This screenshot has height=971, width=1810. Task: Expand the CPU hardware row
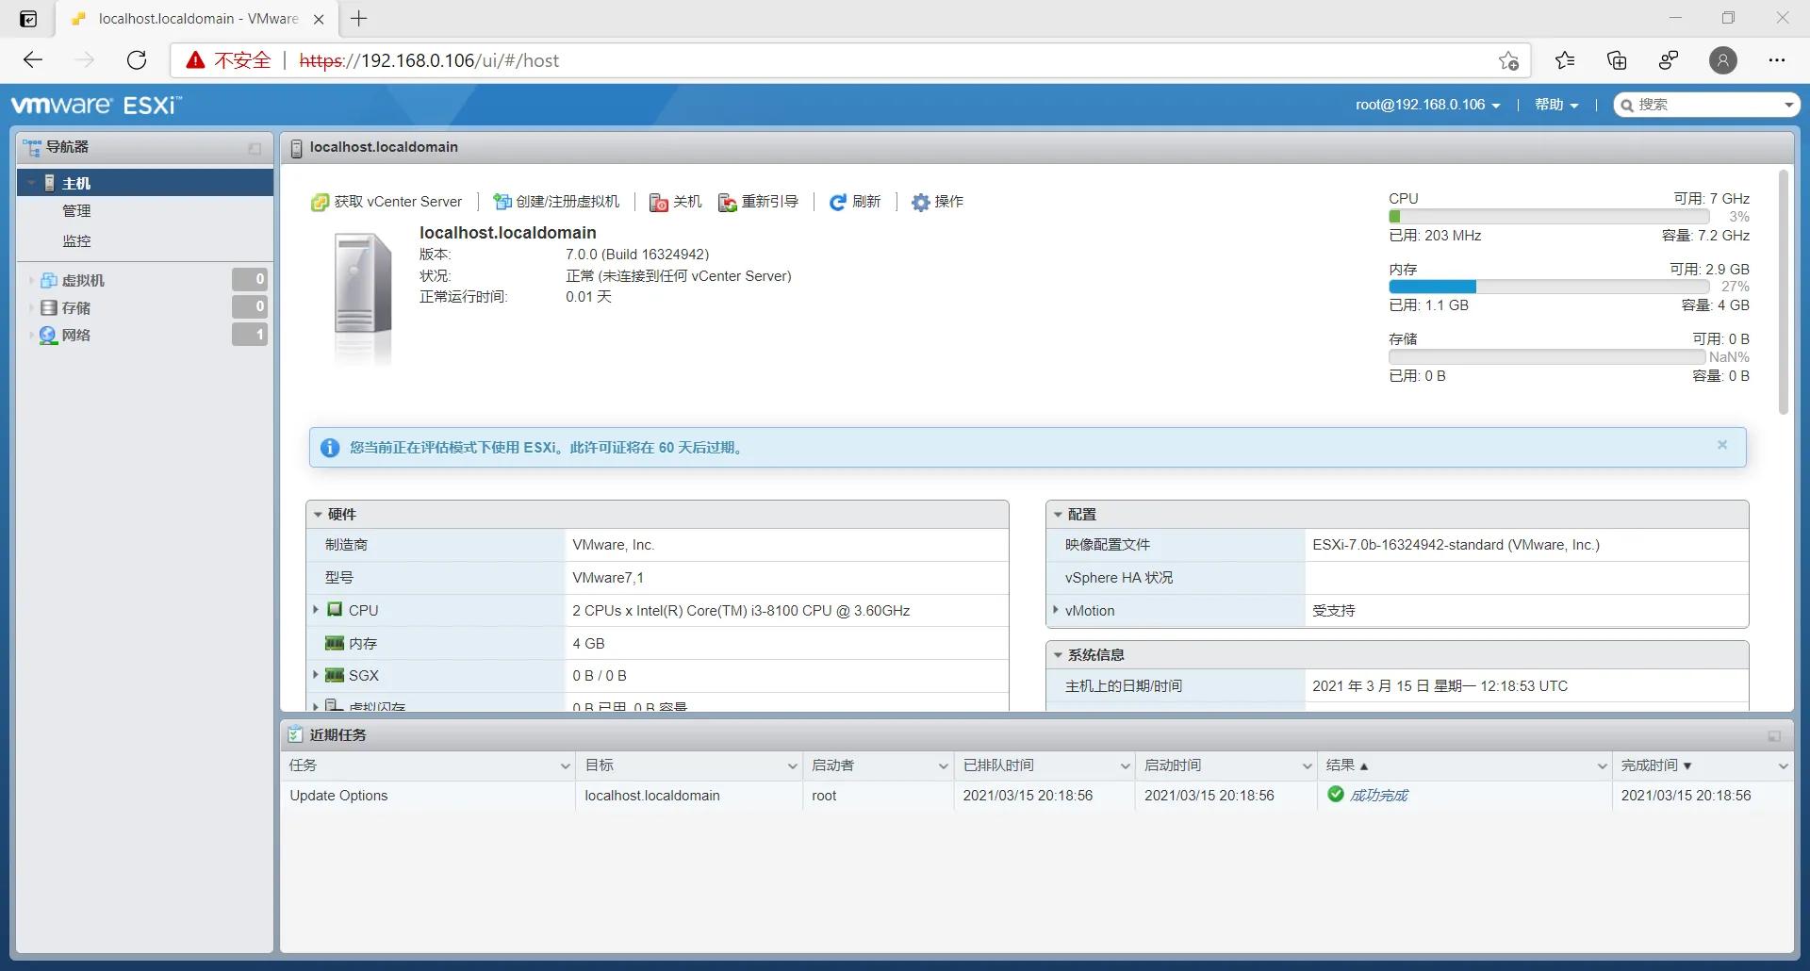316,610
